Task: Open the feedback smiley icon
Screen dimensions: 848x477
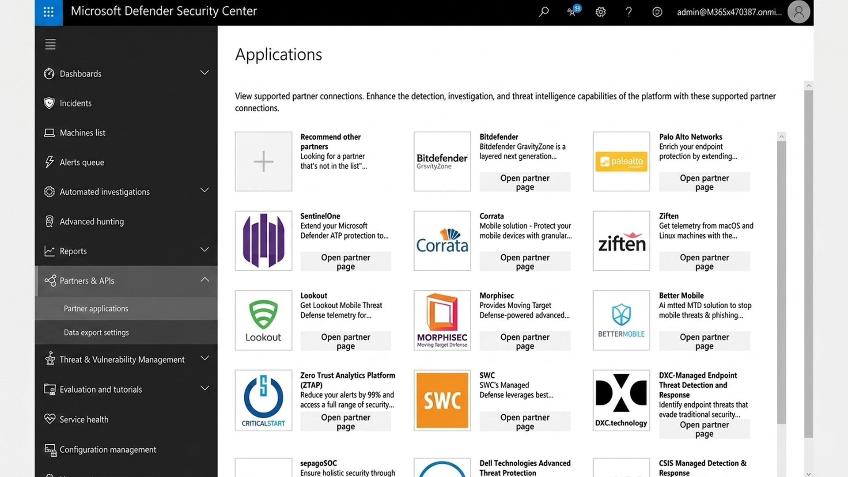Action: [657, 12]
